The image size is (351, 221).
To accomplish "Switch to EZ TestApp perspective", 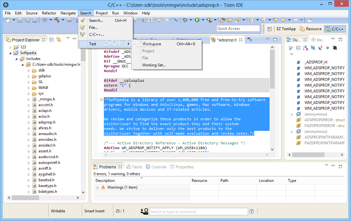I will pyautogui.click(x=286, y=29).
